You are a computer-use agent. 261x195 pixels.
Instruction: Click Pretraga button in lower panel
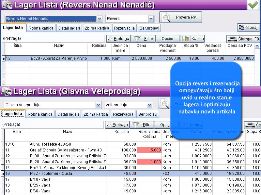tap(117, 124)
